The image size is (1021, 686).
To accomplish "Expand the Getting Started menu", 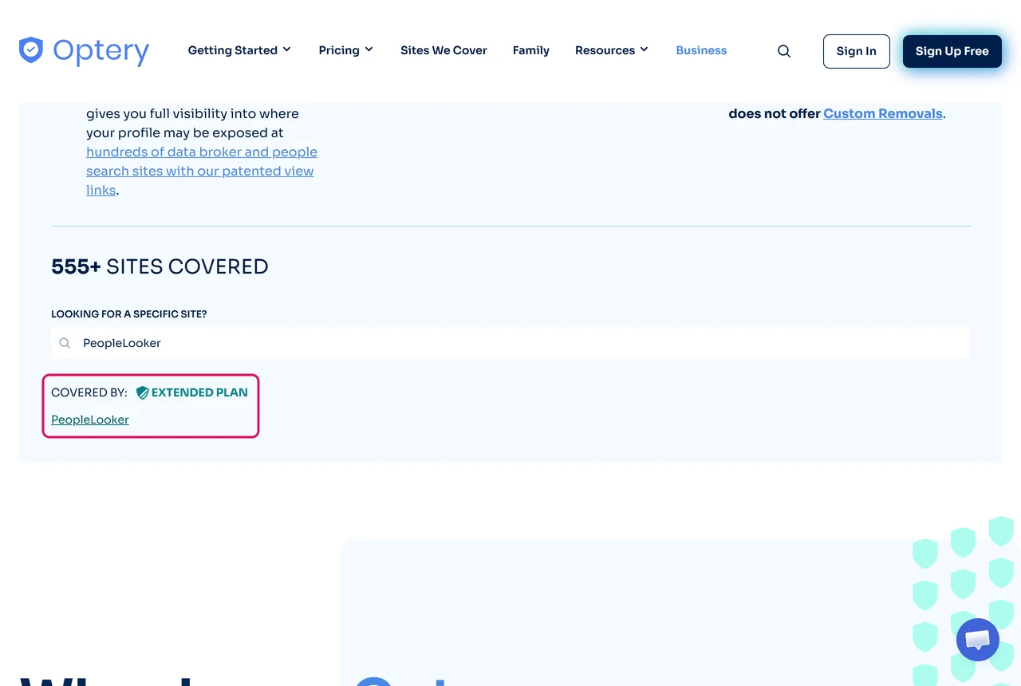I will click(x=239, y=50).
